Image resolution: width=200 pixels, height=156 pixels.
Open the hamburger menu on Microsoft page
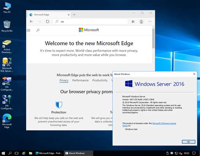[x=29, y=30]
